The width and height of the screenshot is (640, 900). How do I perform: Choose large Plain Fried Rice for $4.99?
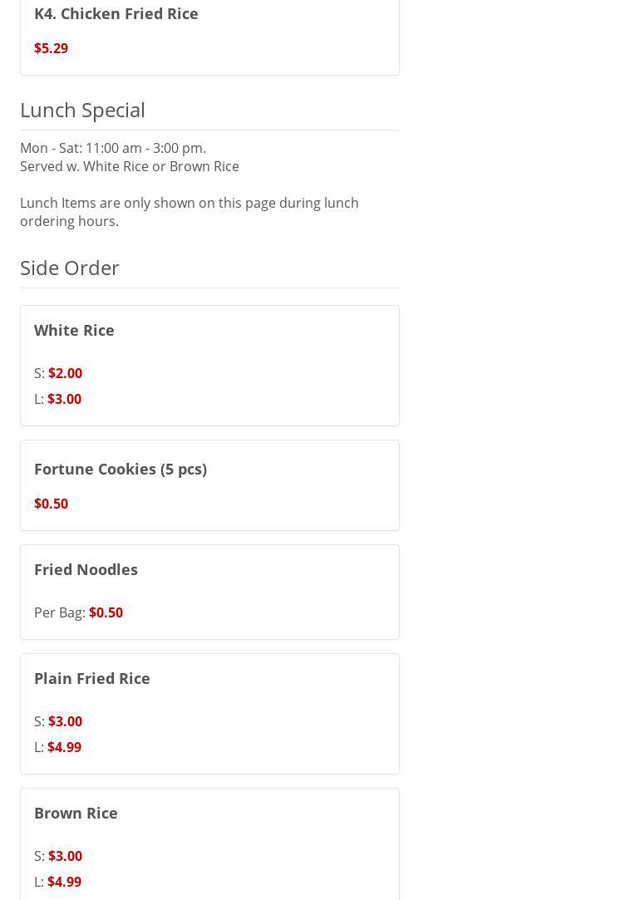tap(64, 747)
